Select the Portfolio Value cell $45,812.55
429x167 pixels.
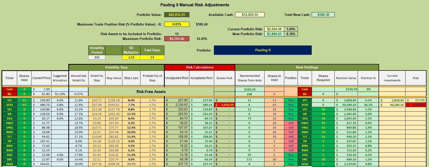coord(177,15)
